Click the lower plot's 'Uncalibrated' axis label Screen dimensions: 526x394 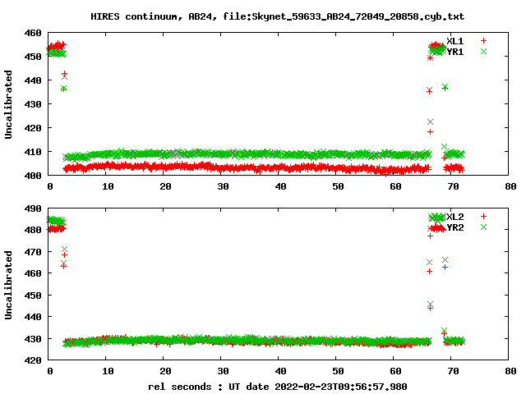[x=8, y=285]
